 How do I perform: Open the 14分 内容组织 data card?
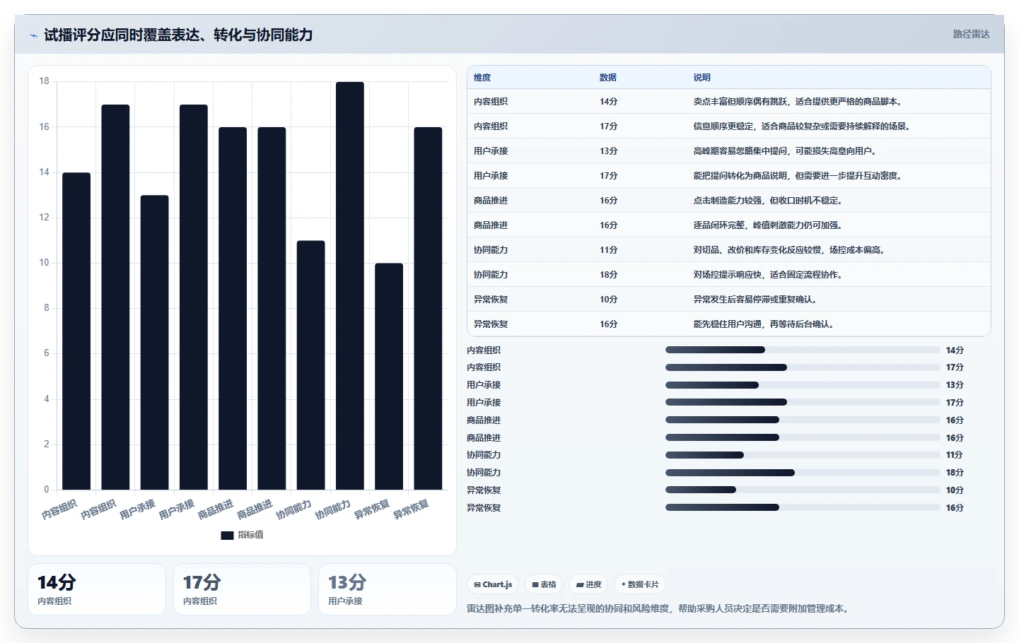pyautogui.click(x=97, y=589)
